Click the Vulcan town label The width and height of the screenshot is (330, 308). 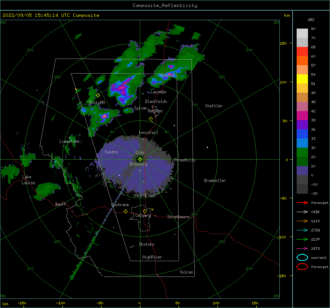coord(186,272)
